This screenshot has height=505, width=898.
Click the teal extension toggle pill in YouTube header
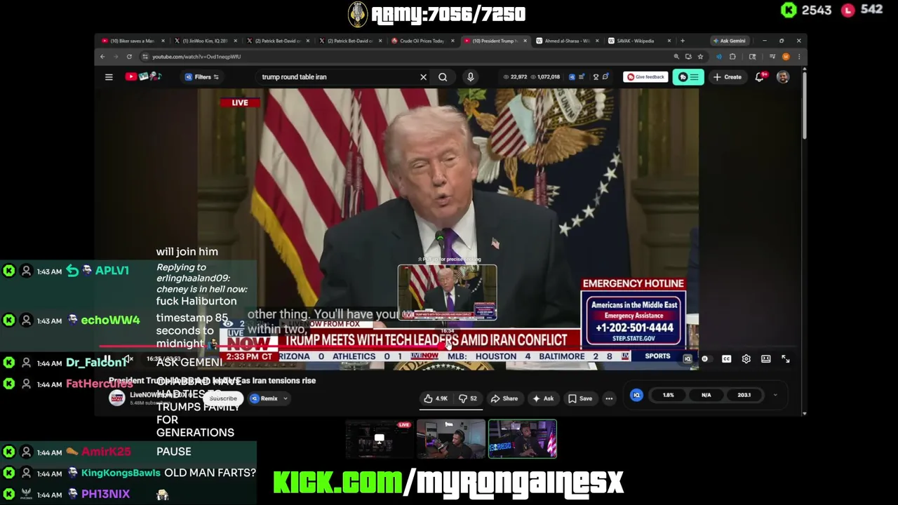coord(689,77)
